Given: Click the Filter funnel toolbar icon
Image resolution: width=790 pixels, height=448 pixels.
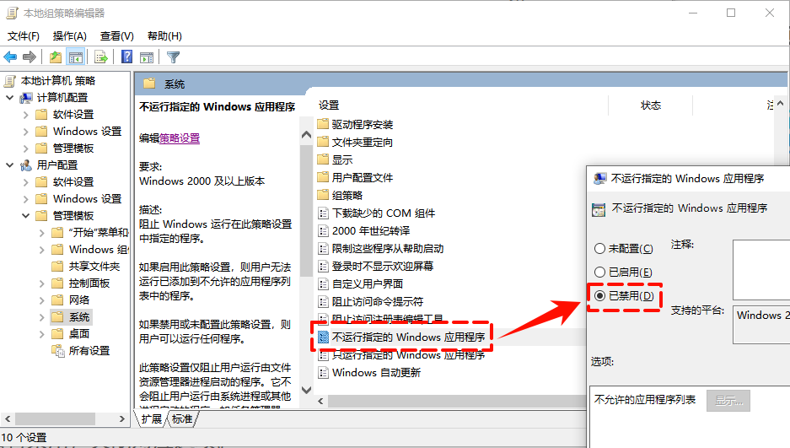Looking at the screenshot, I should pos(174,57).
